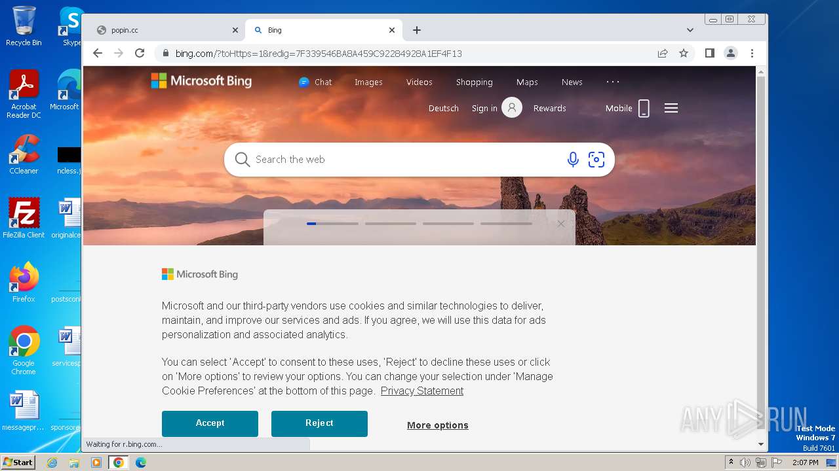Open a new tab with plus button
Image resolution: width=839 pixels, height=471 pixels.
coord(417,30)
